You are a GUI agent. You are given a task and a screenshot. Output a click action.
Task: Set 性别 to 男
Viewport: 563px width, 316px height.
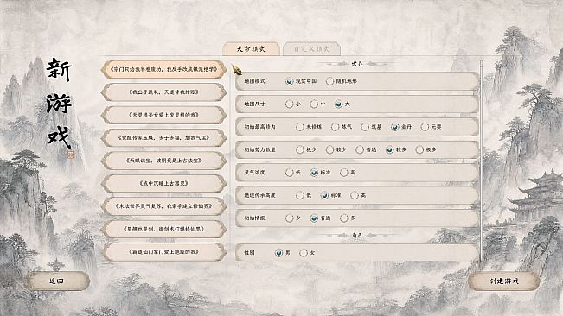point(278,253)
